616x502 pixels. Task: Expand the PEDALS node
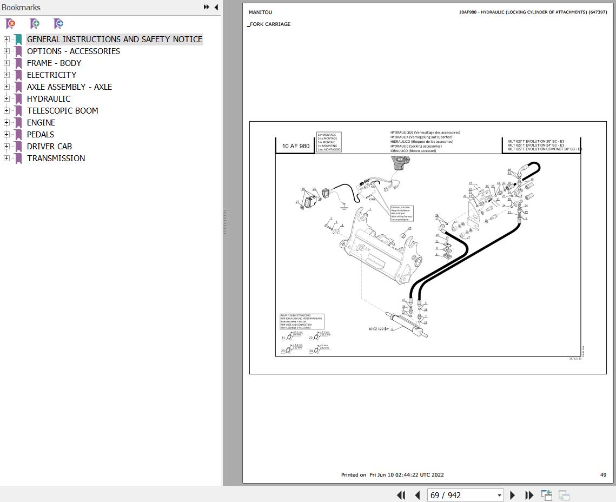6,134
